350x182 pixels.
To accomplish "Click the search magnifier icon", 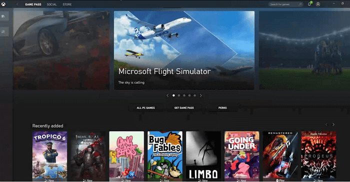I will pos(300,4).
